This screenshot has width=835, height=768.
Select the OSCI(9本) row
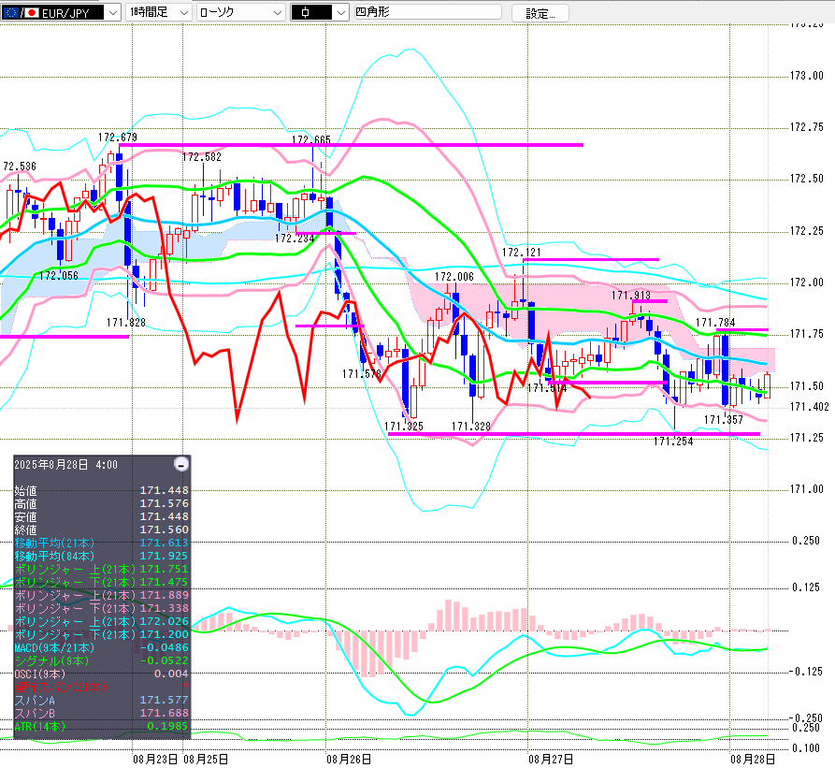(x=101, y=674)
